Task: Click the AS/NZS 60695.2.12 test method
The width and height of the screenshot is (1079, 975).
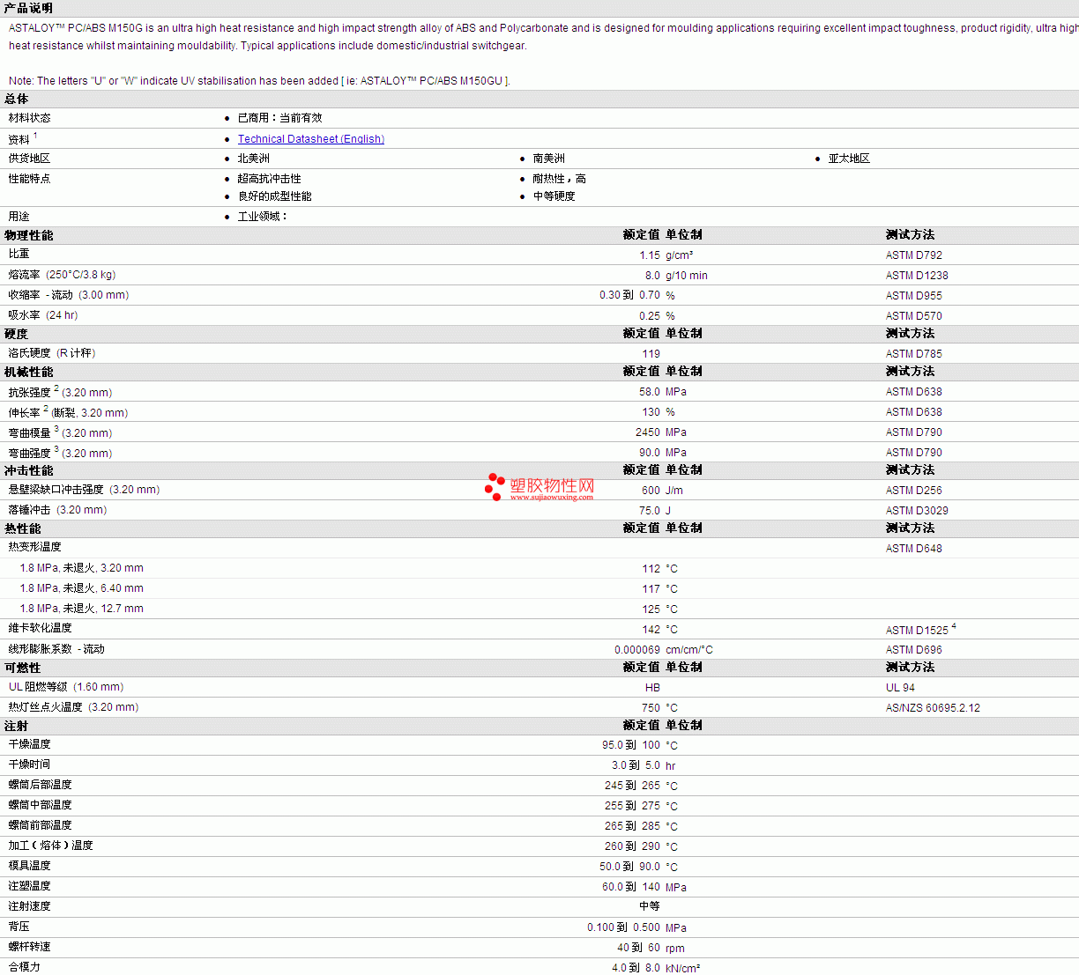Action: [x=933, y=708]
